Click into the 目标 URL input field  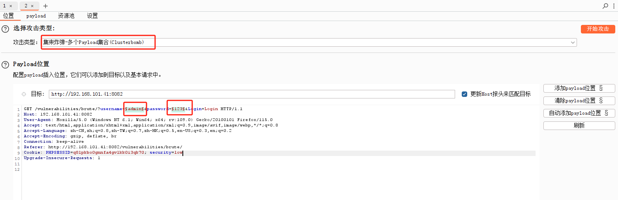click(x=252, y=94)
